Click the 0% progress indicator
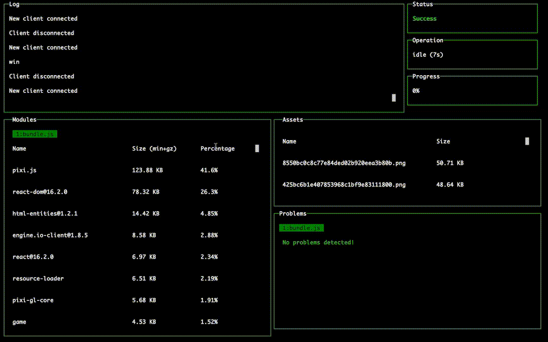Viewport: 548px width, 342px height. click(416, 91)
